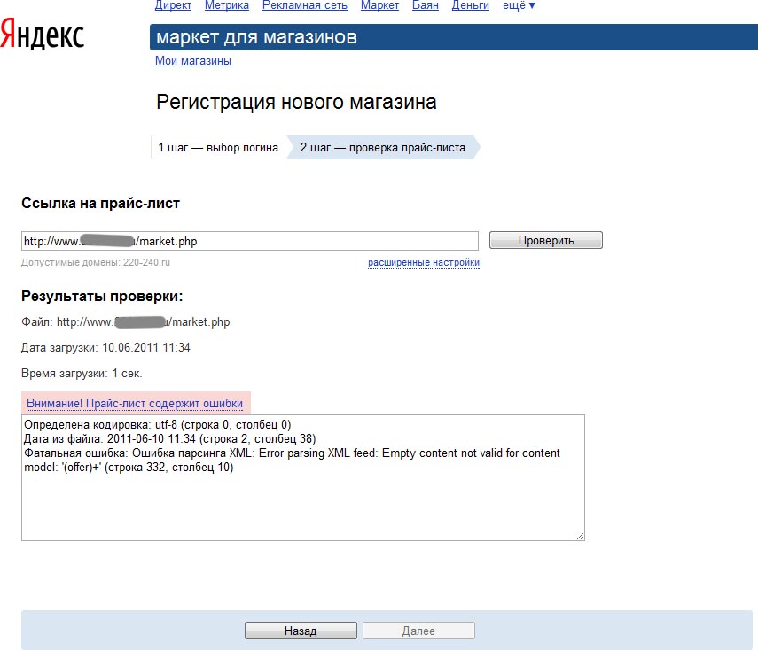Open the Деньги link
This screenshot has width=758, height=650.
coord(471,5)
